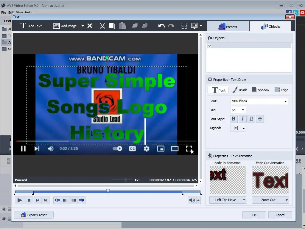
Task: Paste with the clipboard icon
Action: [x=122, y=26]
